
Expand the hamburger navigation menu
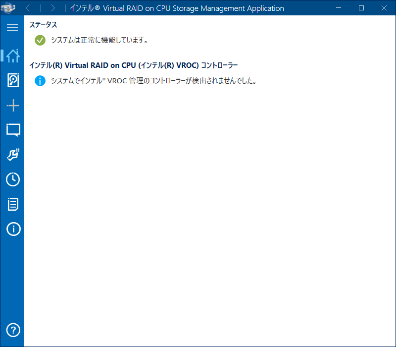pyautogui.click(x=12, y=28)
